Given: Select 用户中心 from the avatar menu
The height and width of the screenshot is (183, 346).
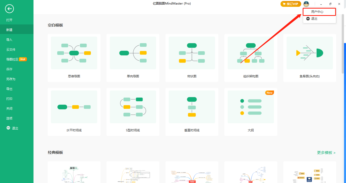Looking at the screenshot, I should (320, 12).
